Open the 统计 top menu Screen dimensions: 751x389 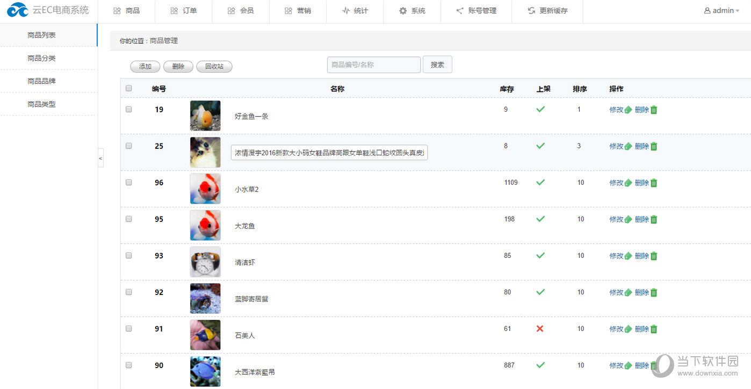tap(355, 11)
